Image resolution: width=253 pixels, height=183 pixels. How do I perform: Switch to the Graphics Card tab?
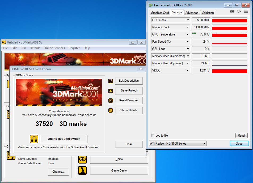(160, 13)
